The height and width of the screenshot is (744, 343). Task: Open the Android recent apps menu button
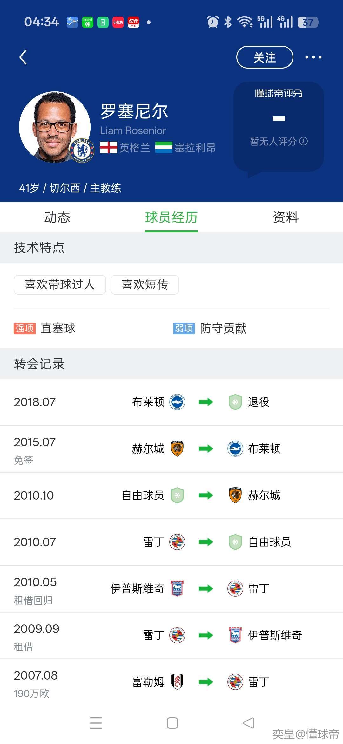point(96,723)
